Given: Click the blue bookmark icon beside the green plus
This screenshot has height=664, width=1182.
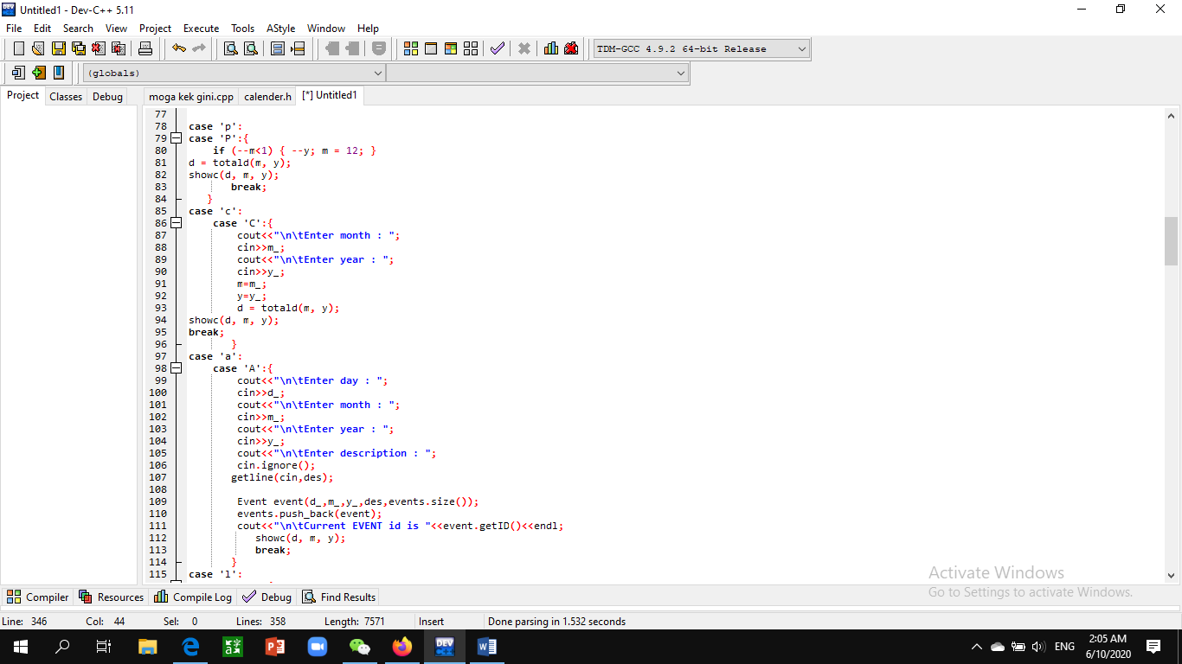Looking at the screenshot, I should [x=59, y=73].
